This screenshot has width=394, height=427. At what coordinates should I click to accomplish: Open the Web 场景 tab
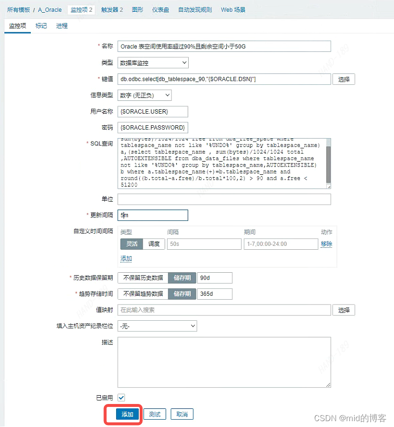click(x=233, y=10)
